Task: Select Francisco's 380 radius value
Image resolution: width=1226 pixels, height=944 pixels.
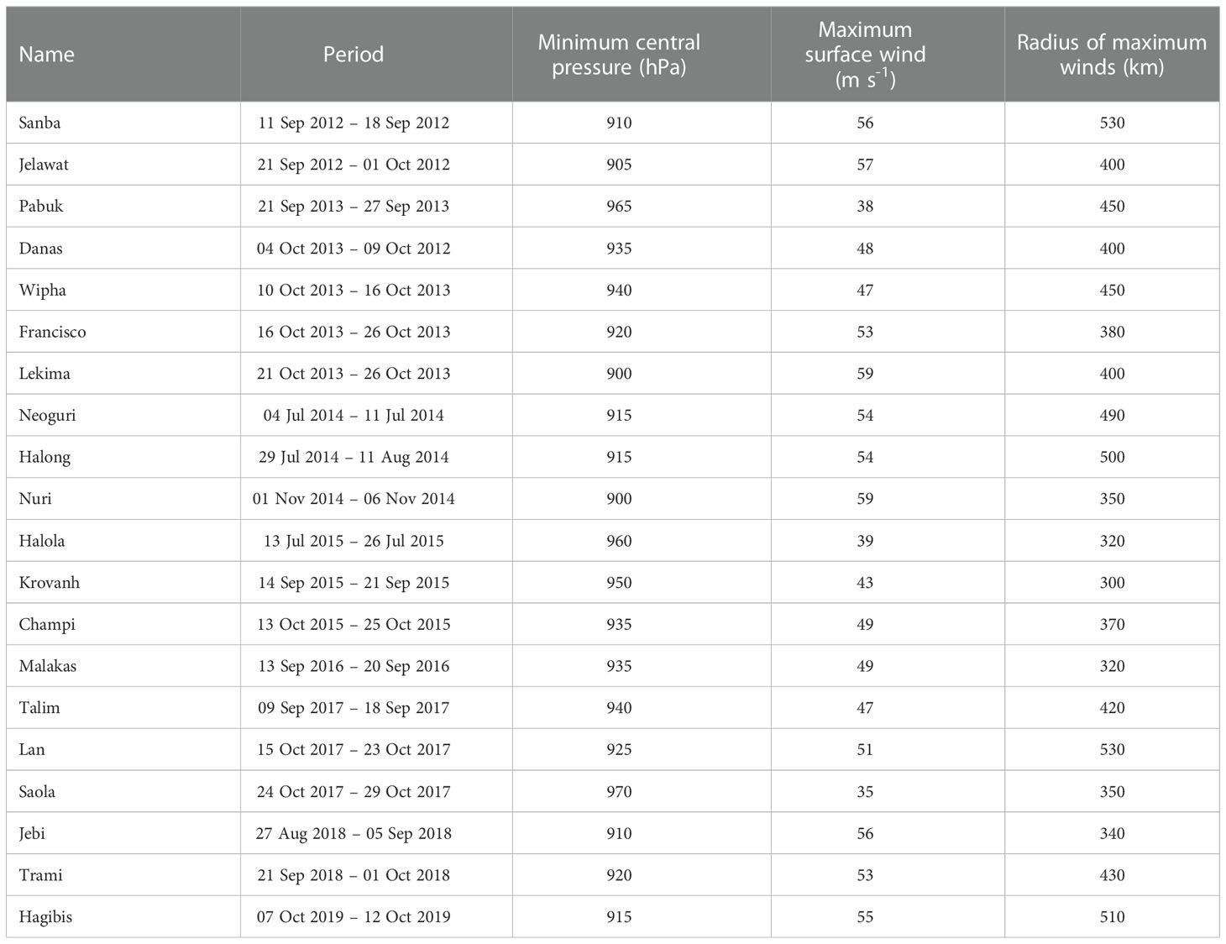Action: (1112, 332)
